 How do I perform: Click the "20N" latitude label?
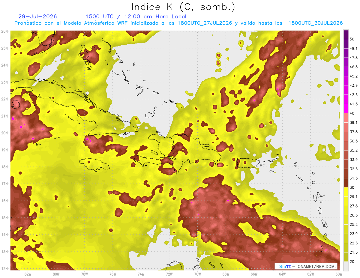(x=4, y=133)
